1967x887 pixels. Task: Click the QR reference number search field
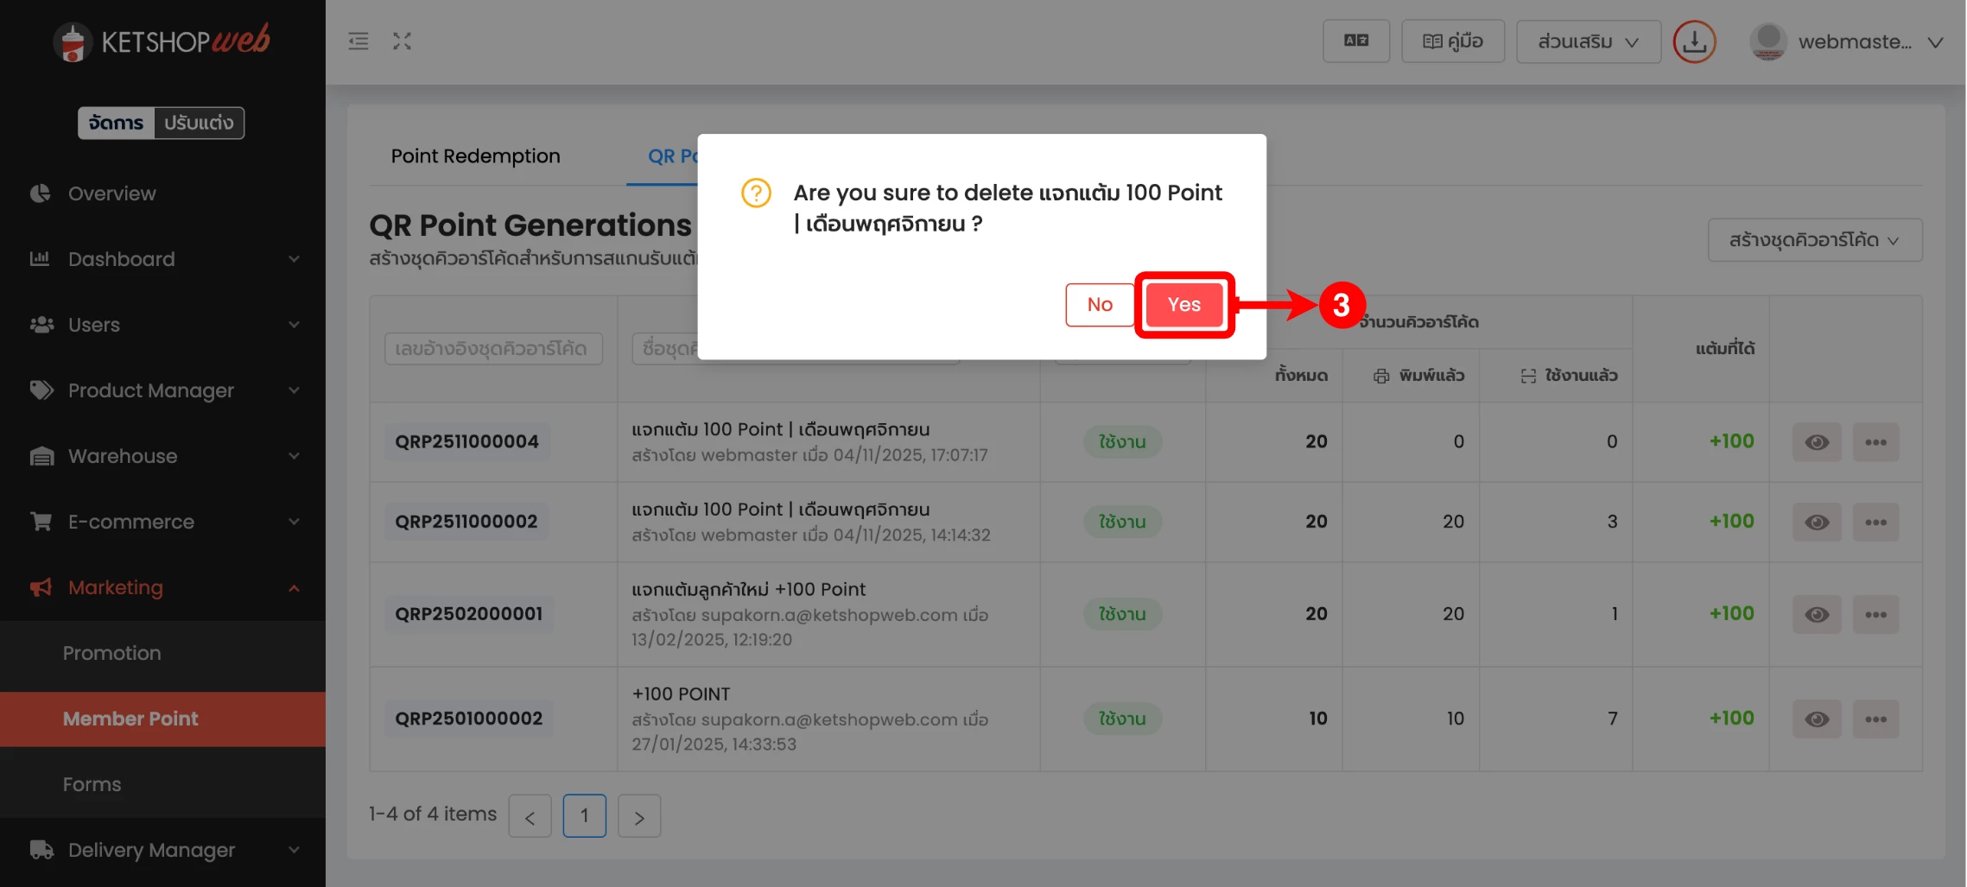pos(492,349)
